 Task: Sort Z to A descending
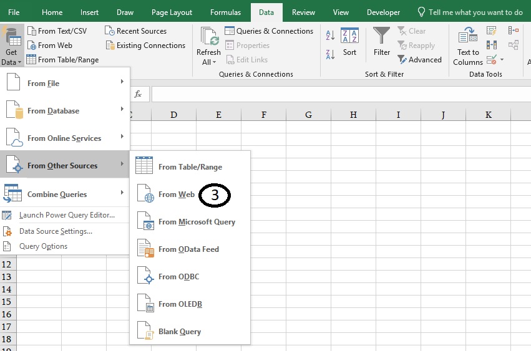[330, 54]
